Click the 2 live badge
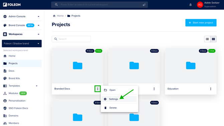 (x=212, y=51)
